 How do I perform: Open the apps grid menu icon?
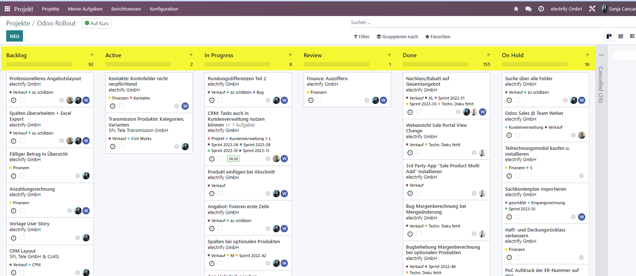pyautogui.click(x=7, y=9)
